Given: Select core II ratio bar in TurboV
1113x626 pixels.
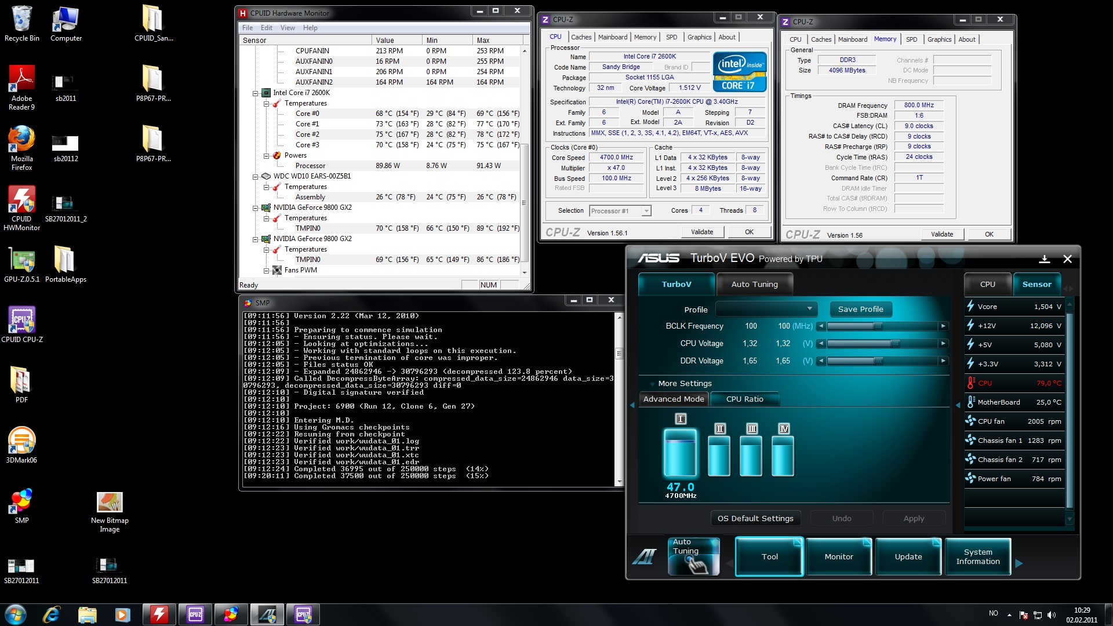Looking at the screenshot, I should pos(719,456).
